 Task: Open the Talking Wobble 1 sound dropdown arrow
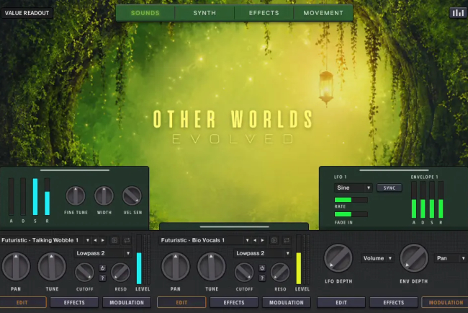87,240
